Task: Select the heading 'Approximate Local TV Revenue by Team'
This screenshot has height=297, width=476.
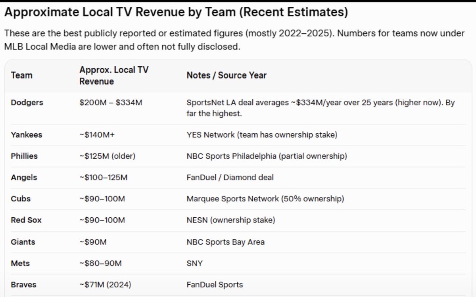Action: [176, 13]
